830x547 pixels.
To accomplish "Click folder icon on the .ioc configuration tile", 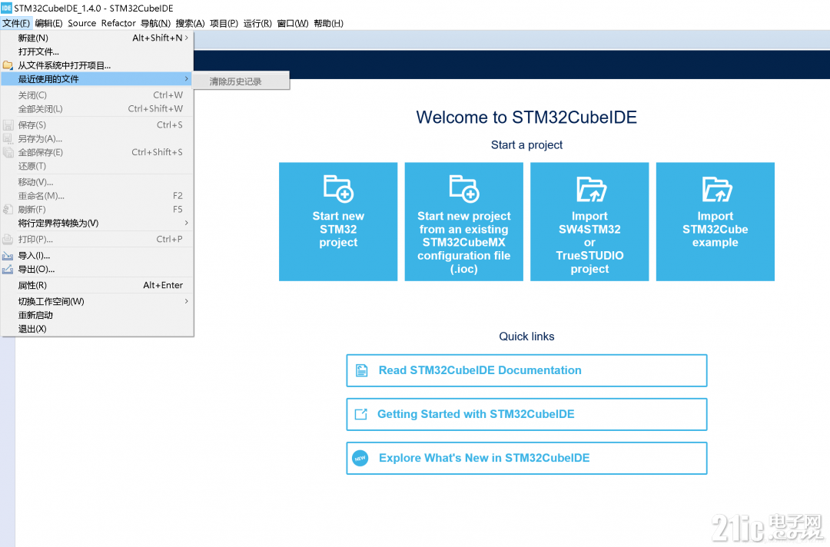I will (x=464, y=188).
